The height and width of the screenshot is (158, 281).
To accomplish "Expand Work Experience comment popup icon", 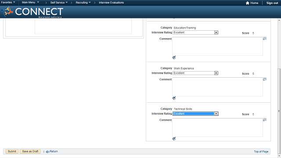I will [265, 79].
